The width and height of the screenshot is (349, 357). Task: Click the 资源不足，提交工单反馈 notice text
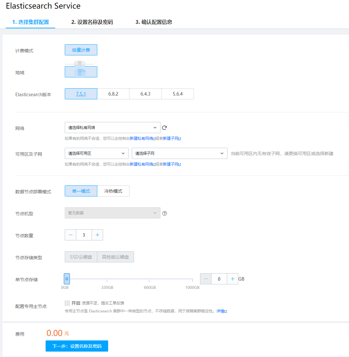point(103,303)
